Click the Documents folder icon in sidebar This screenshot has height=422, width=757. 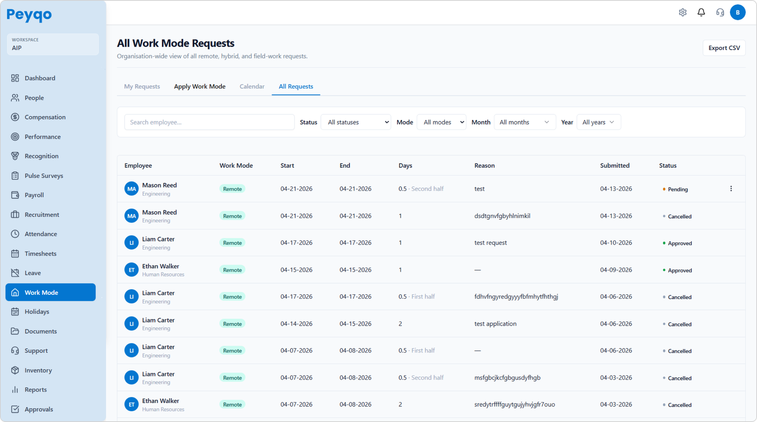pyautogui.click(x=15, y=331)
